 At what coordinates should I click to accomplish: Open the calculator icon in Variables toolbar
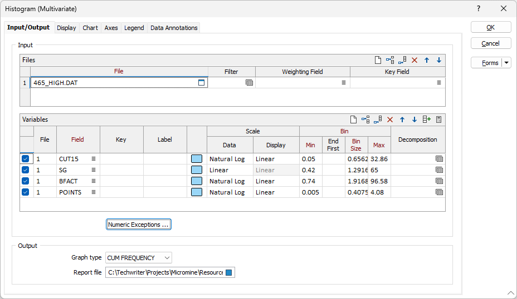(439, 119)
